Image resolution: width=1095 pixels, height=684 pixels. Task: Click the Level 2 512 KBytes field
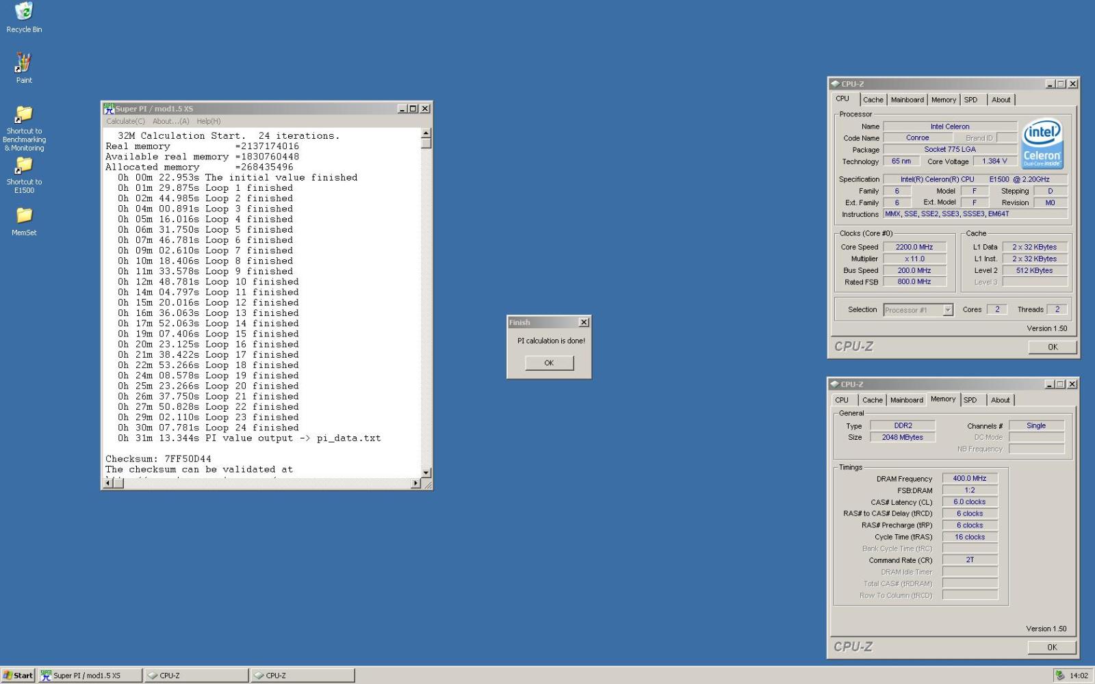tap(1034, 270)
